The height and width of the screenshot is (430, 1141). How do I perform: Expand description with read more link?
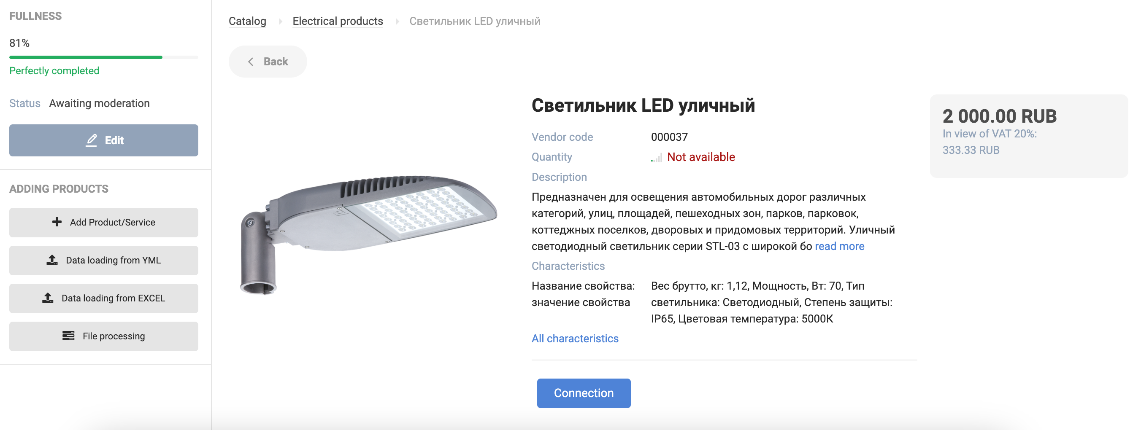(839, 247)
